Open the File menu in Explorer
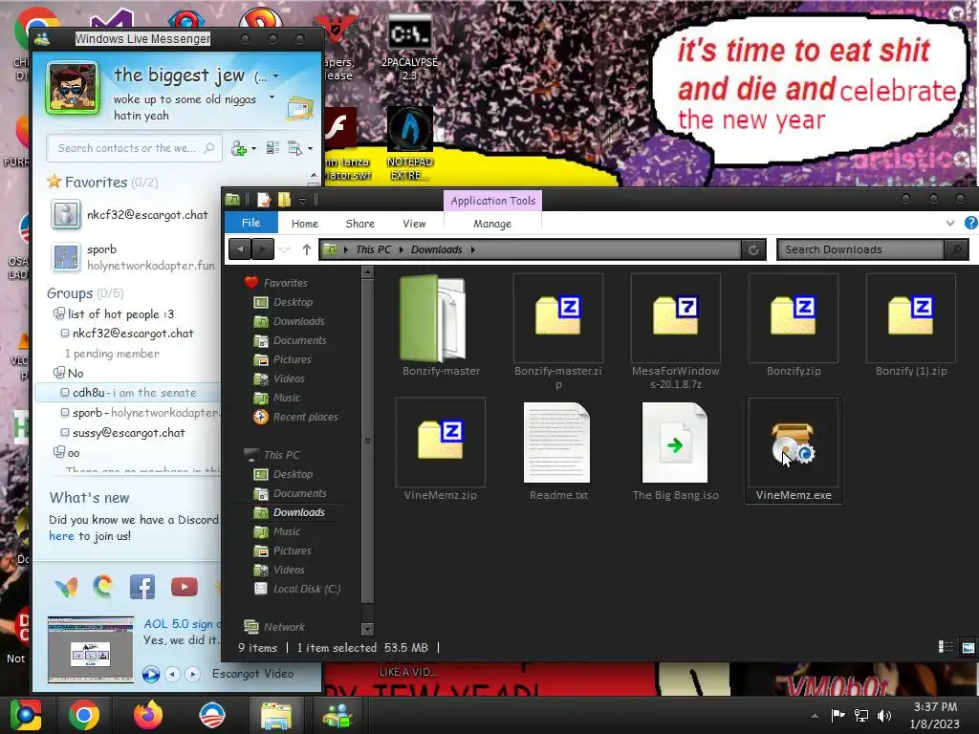Screen dimensions: 979x734 (x=251, y=223)
